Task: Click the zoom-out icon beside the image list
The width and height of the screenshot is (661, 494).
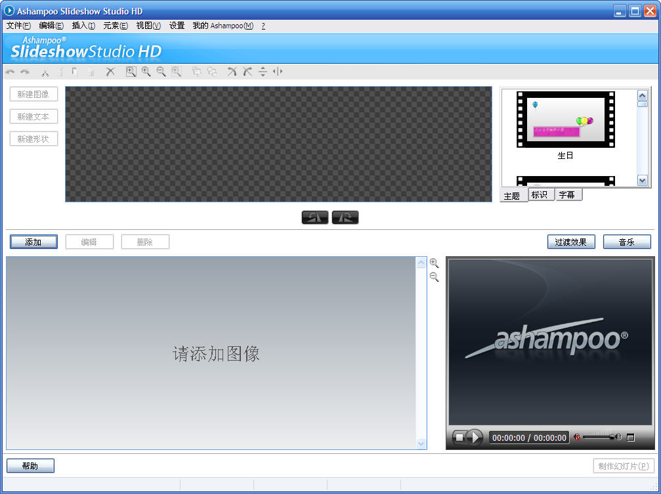Action: pyautogui.click(x=434, y=277)
